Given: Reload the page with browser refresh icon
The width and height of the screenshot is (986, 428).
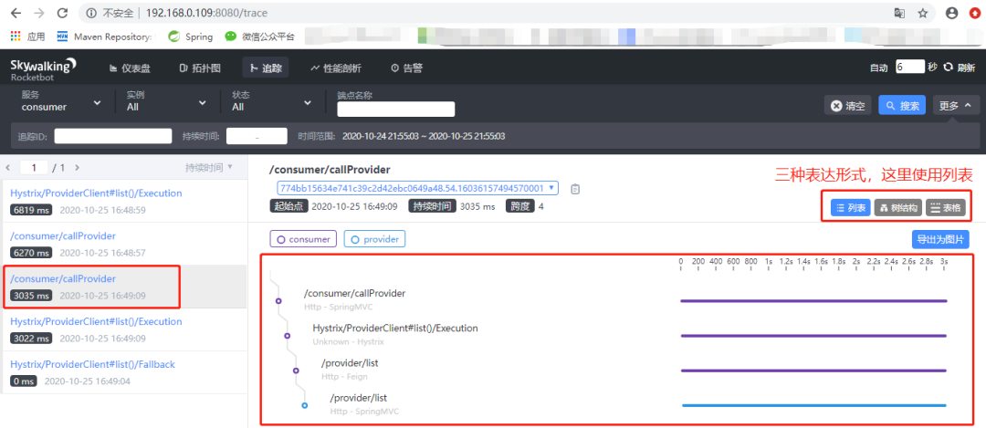Looking at the screenshot, I should pos(62,13).
